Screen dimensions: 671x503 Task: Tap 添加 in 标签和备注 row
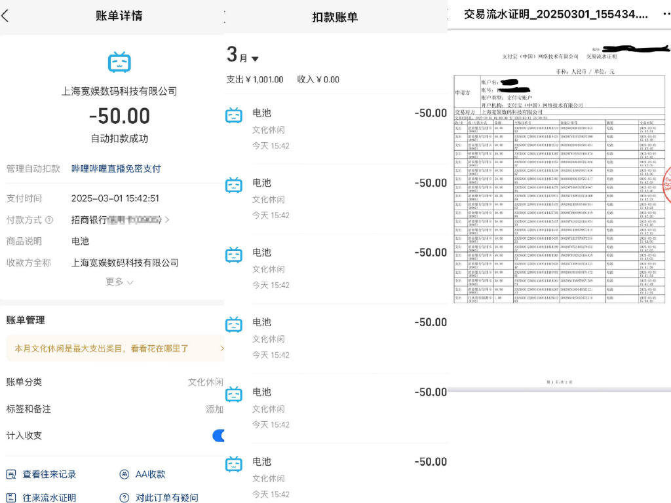(x=214, y=409)
